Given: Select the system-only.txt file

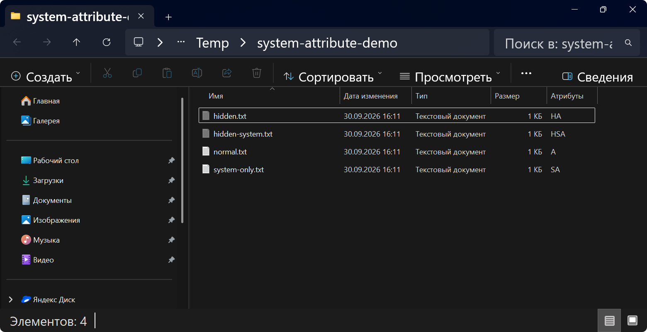Looking at the screenshot, I should pos(397,170).
